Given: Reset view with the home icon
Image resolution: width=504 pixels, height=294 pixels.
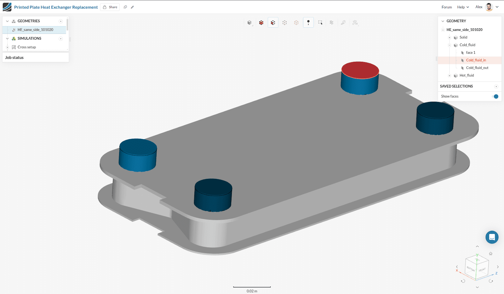Looking at the screenshot, I should click(490, 254).
